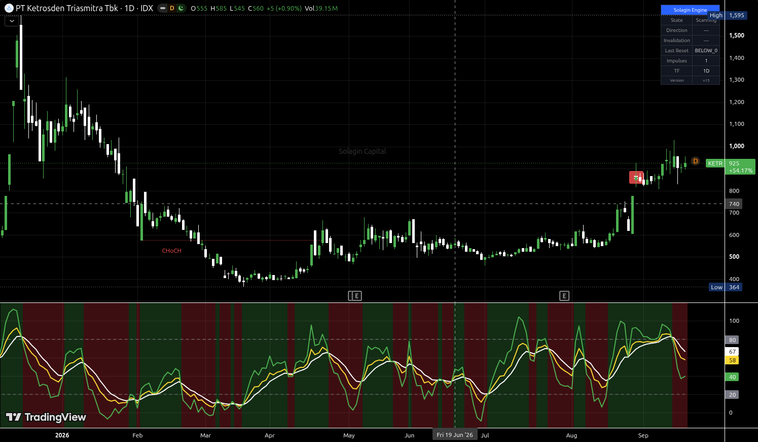This screenshot has width=758, height=442.
Task: Open the earnings E marker near August
Action: [x=564, y=296]
